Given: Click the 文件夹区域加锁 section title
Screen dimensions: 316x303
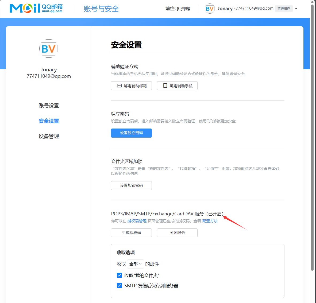Looking at the screenshot, I should coord(127,161).
